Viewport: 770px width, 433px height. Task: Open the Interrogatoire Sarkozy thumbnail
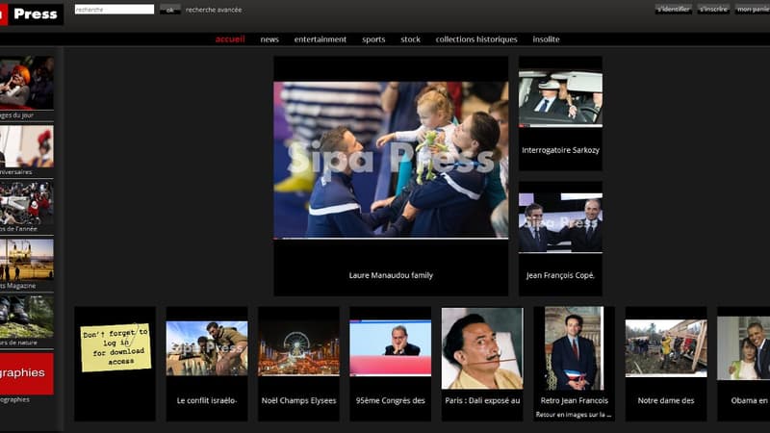(x=560, y=98)
